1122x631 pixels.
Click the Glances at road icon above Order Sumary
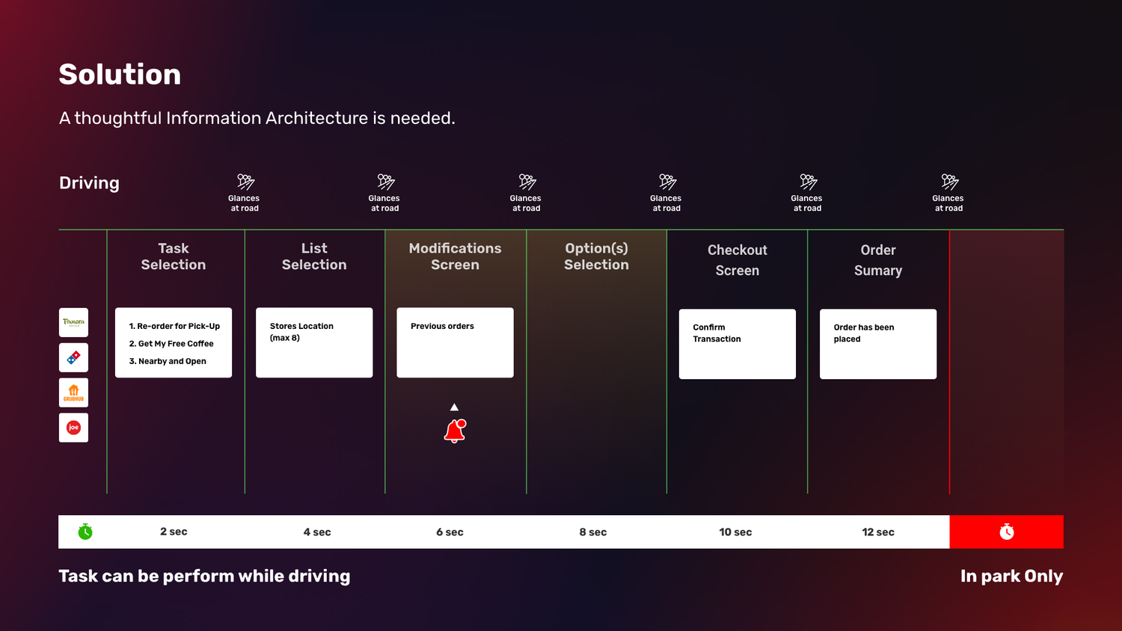point(948,191)
